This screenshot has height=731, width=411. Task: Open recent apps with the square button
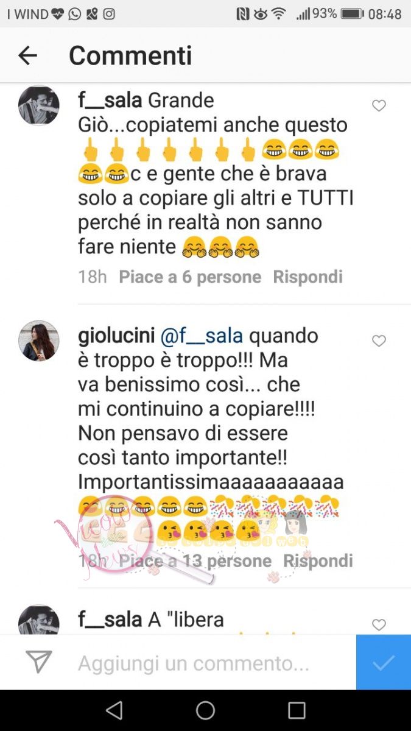tap(297, 710)
